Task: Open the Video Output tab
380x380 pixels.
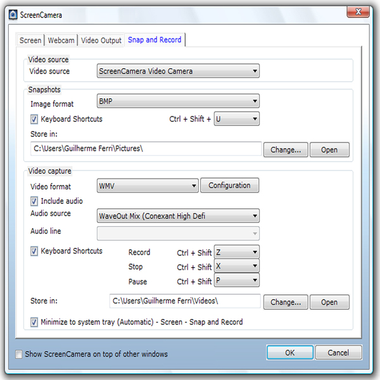Action: point(101,41)
